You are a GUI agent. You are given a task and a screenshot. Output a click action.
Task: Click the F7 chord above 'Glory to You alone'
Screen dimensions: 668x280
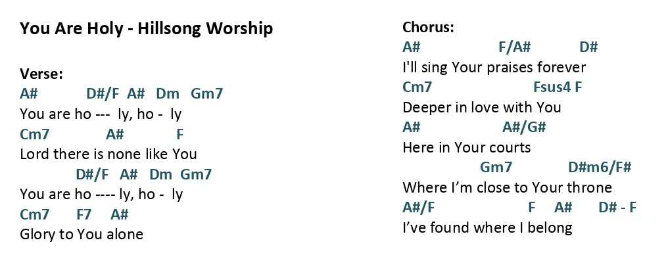pos(84,214)
